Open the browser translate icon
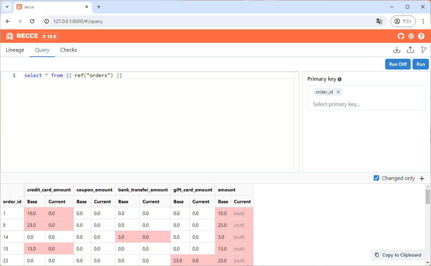The image size is (431, 266). pyautogui.click(x=379, y=21)
